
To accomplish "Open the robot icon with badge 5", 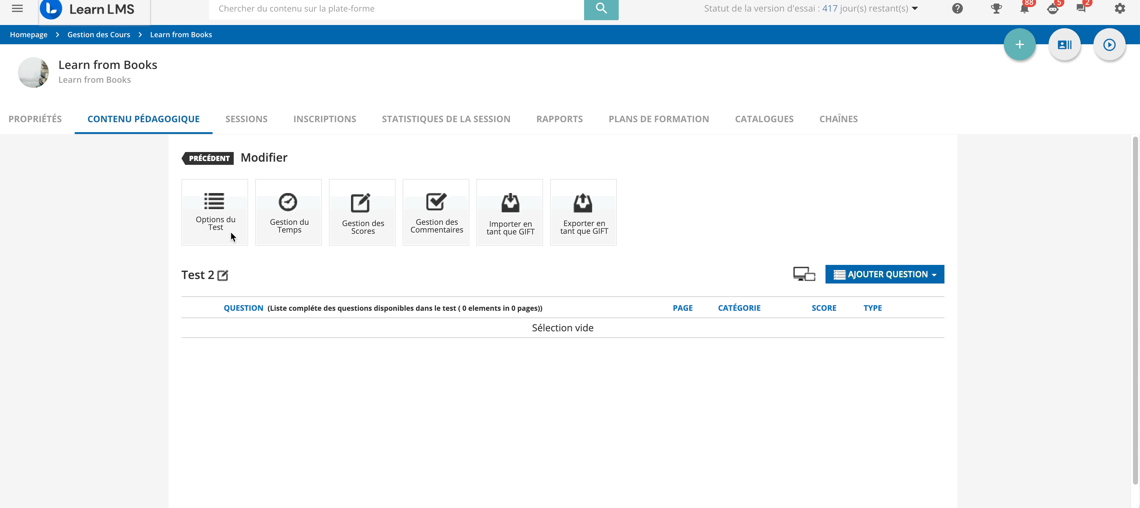I will [x=1053, y=8].
